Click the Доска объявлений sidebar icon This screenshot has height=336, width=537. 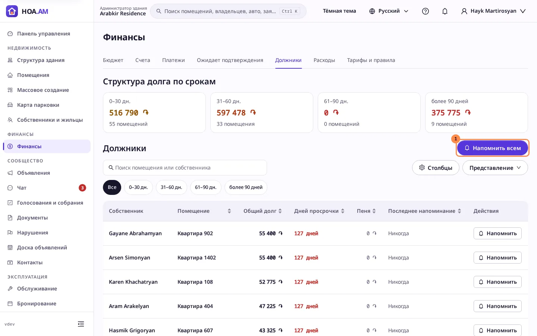coord(10,248)
